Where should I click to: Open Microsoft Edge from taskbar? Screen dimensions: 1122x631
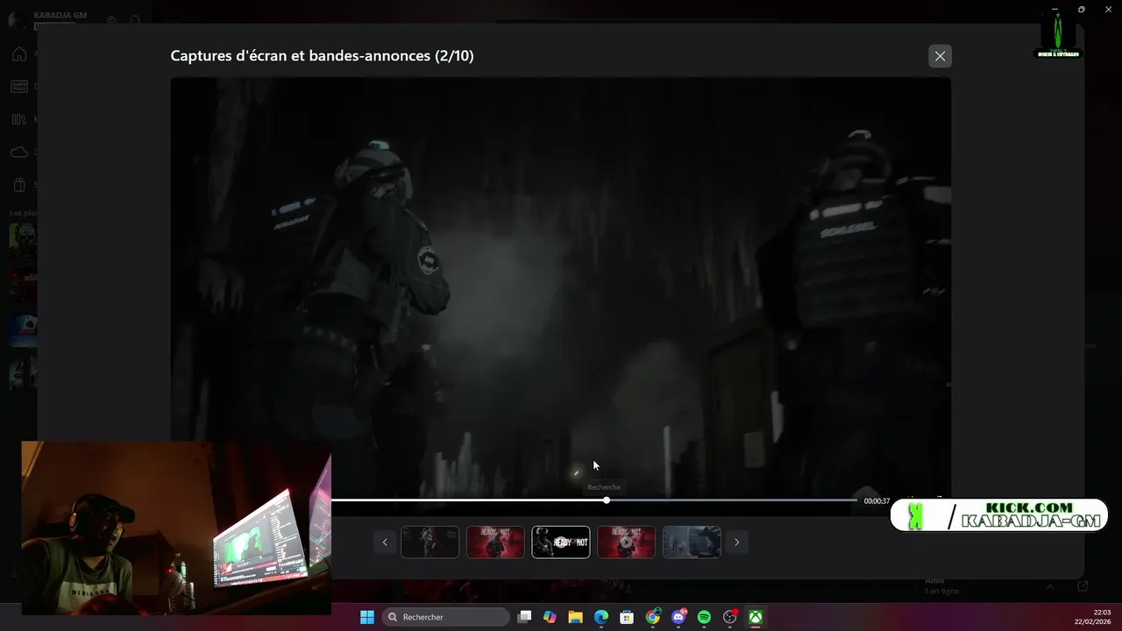[x=601, y=617]
